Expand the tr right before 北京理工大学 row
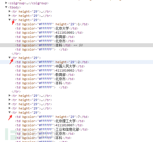Image resolution: width=153 pixels, height=142 pixels. 10,108
